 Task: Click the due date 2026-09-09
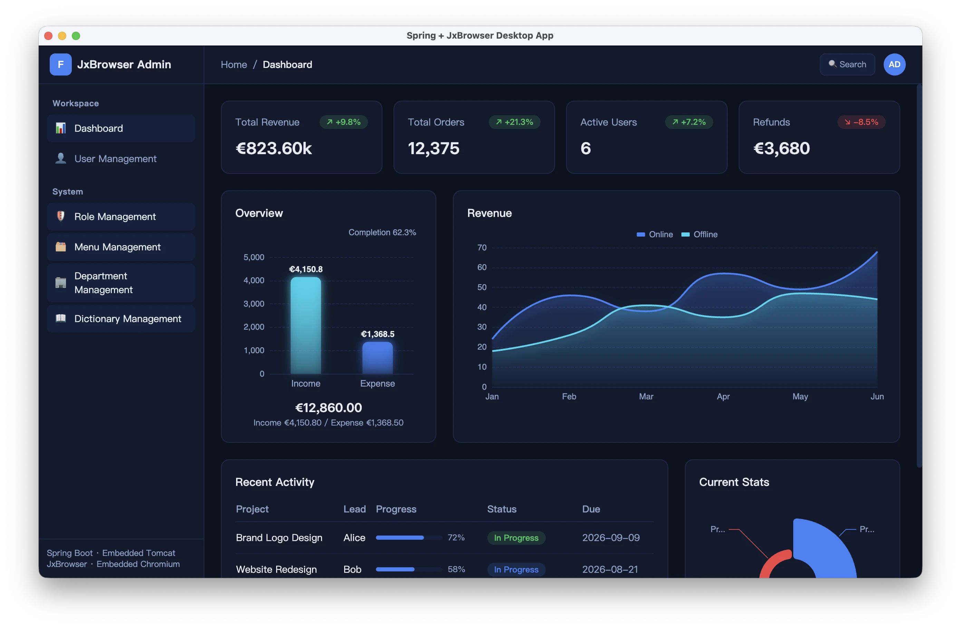[x=611, y=537]
